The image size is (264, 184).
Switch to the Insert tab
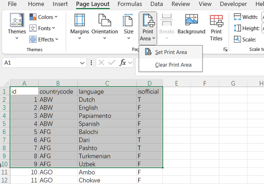pos(60,4)
